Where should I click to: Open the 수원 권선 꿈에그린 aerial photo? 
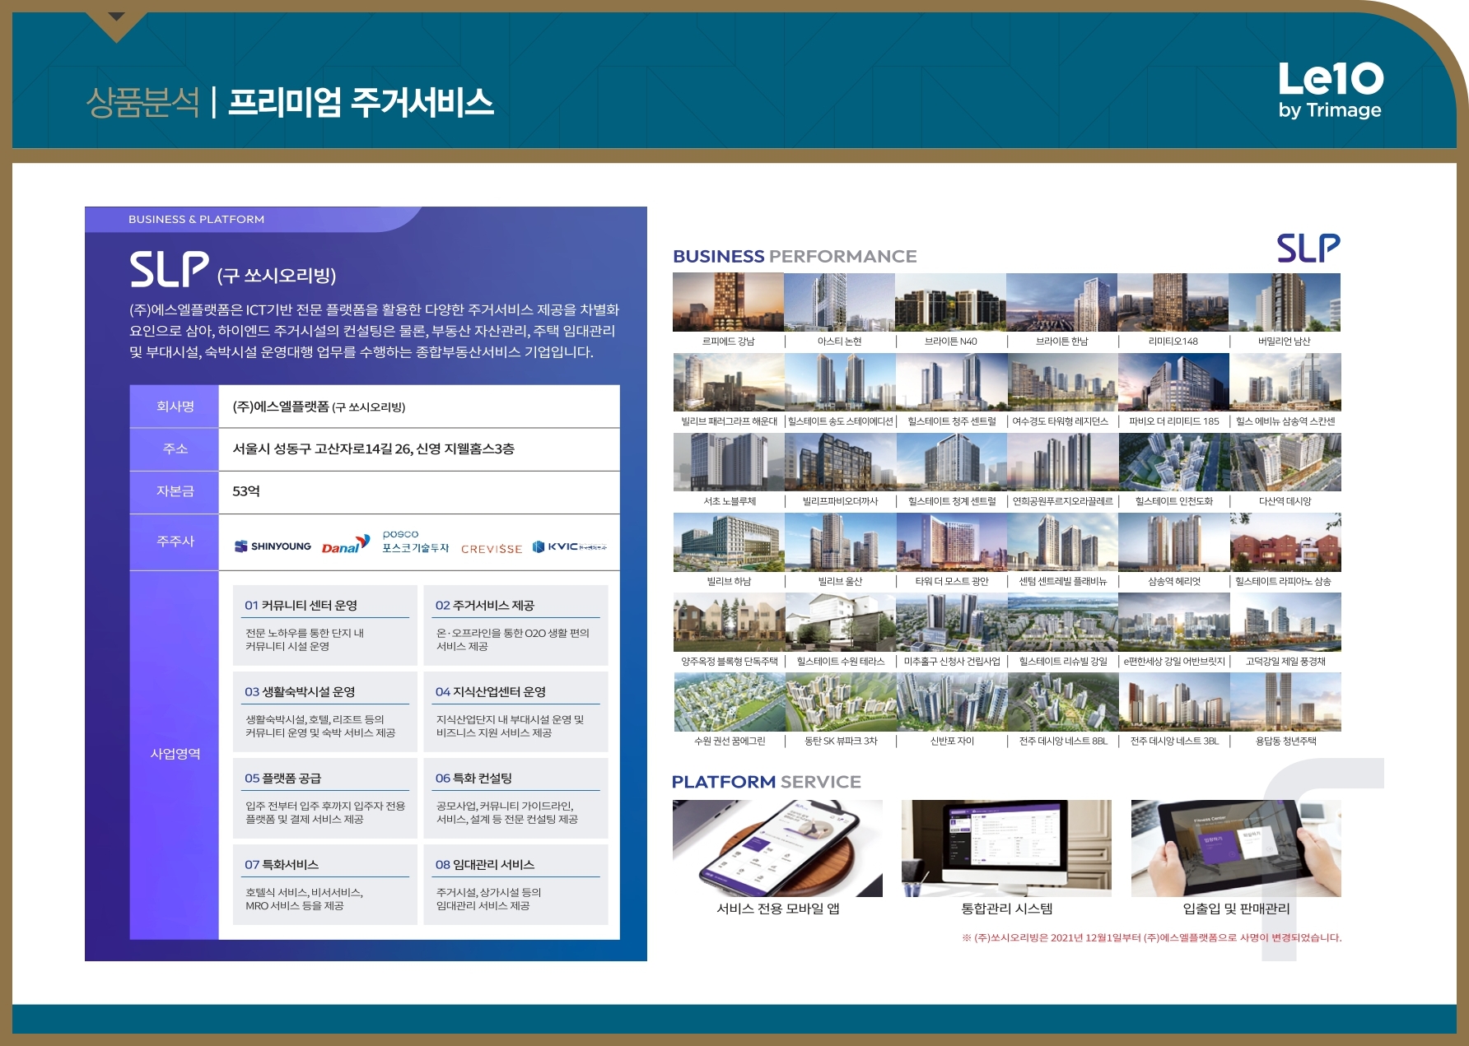tap(728, 702)
